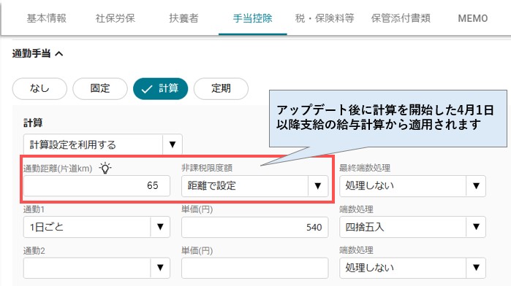Click the checkmark on the 計算 pill
The height and width of the screenshot is (286, 511).
[147, 89]
